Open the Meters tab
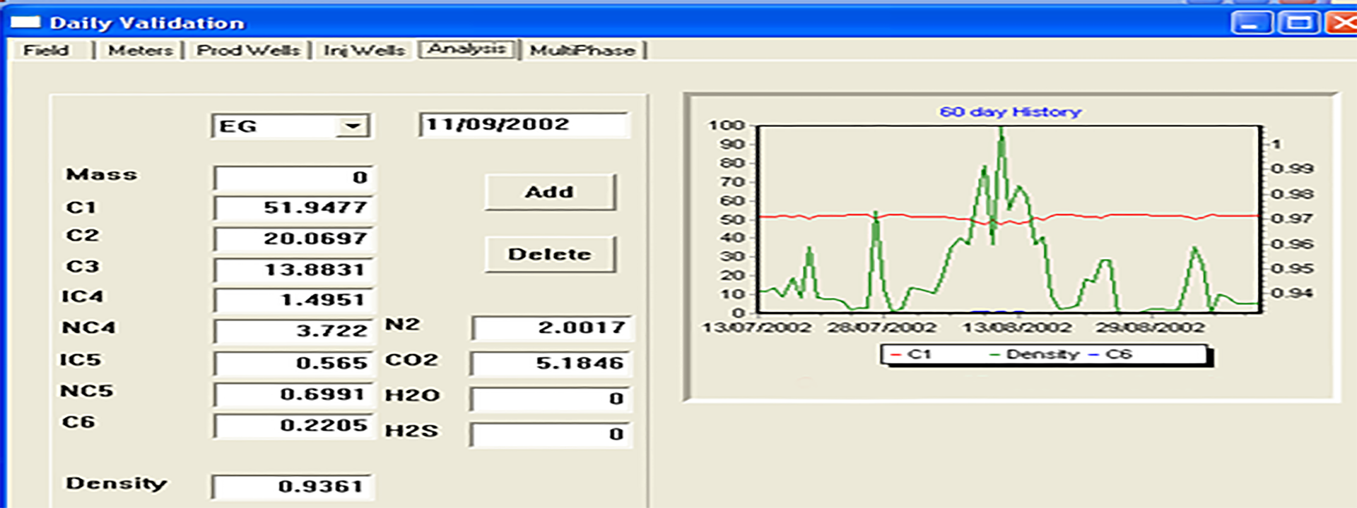 tap(140, 51)
